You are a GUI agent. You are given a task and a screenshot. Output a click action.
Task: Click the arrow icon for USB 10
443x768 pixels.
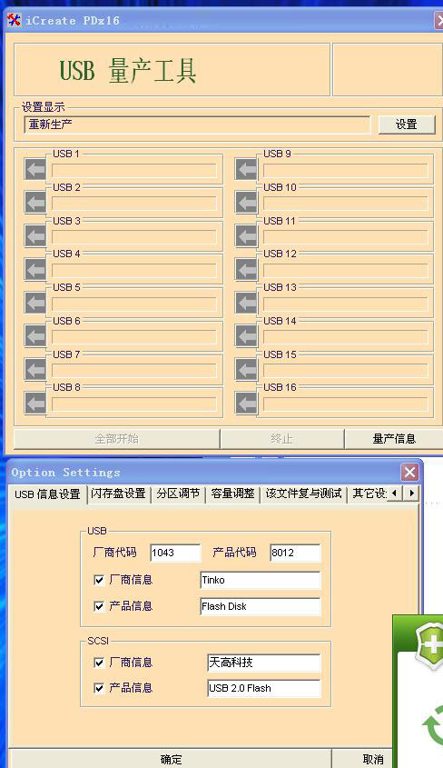coord(246,203)
